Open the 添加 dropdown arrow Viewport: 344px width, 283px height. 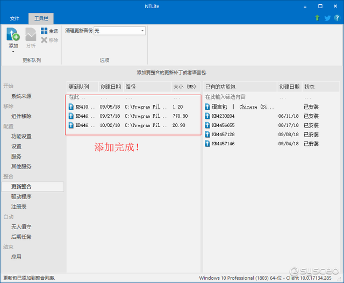pos(13,52)
